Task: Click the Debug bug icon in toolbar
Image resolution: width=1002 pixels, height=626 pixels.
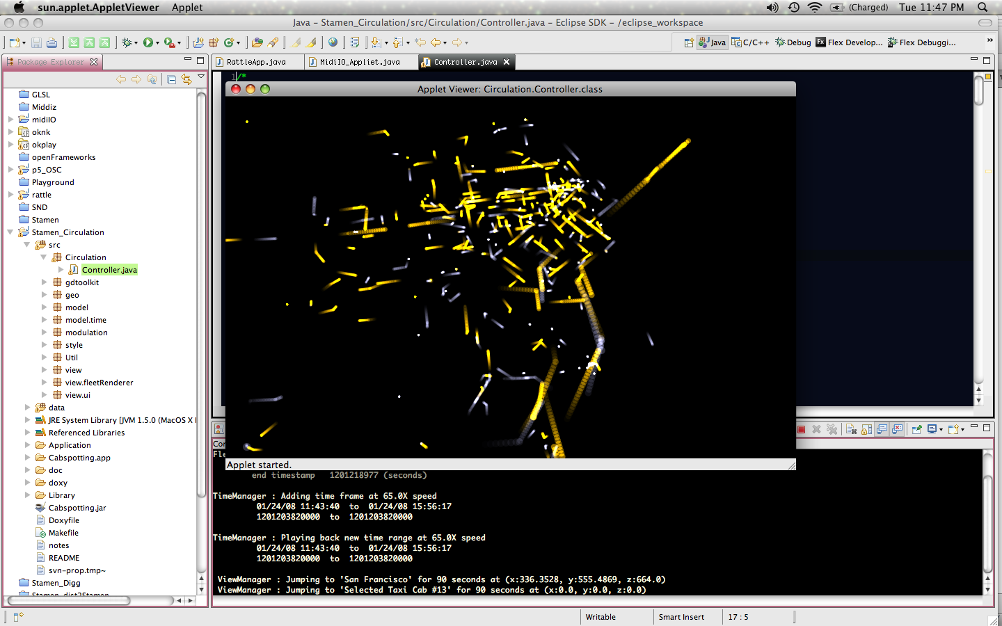Action: click(127, 42)
